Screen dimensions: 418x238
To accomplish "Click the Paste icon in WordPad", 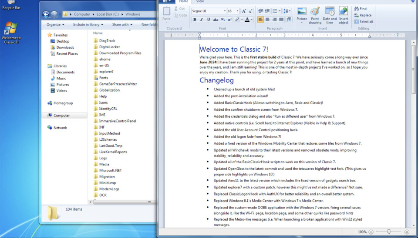I will pos(167,11).
